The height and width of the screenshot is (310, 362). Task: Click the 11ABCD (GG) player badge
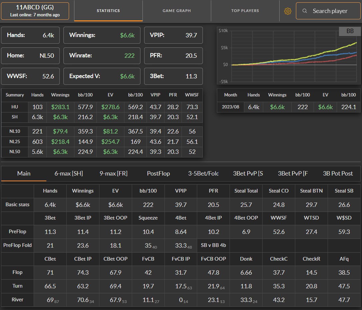point(35,11)
